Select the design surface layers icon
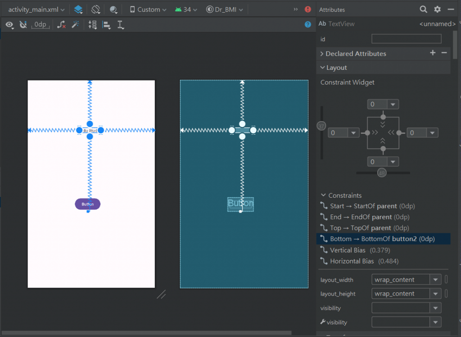The width and height of the screenshot is (461, 337). (x=78, y=9)
